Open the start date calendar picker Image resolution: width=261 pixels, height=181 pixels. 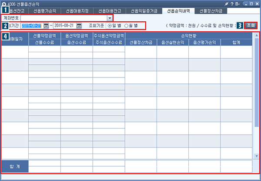click(47, 26)
